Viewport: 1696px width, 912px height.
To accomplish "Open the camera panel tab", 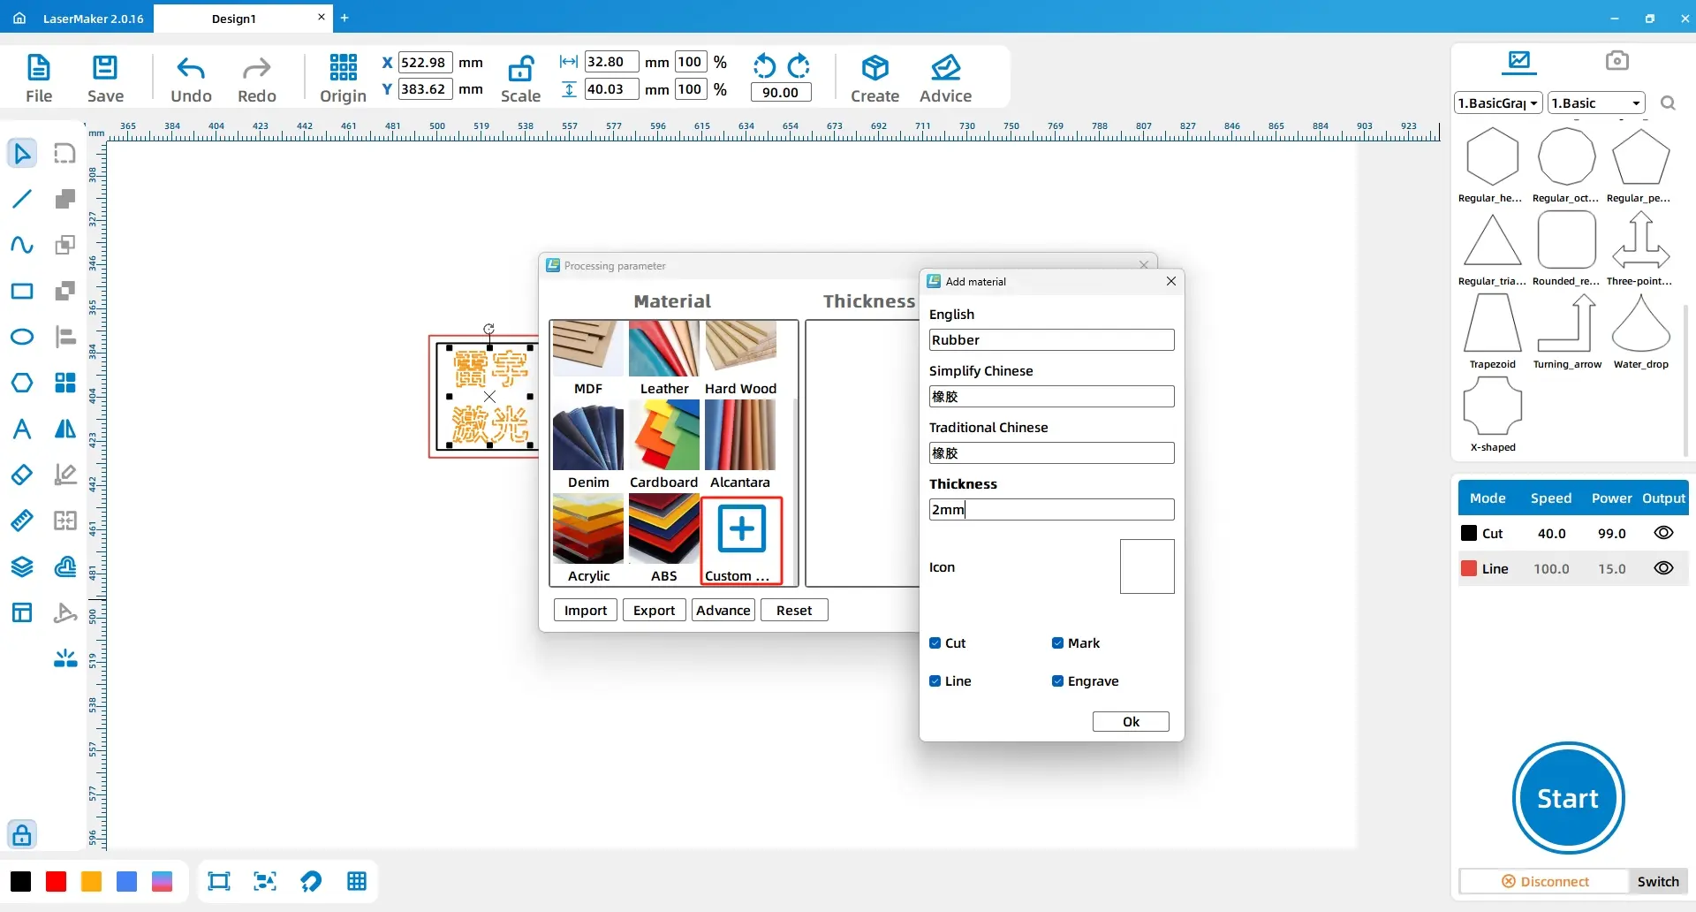I will pyautogui.click(x=1616, y=60).
